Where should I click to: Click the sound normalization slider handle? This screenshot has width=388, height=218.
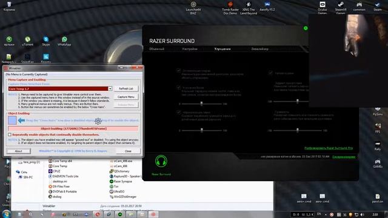click(x=202, y=130)
